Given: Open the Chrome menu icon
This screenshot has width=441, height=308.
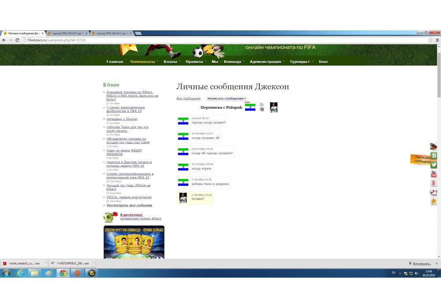Looking at the screenshot, I should (x=437, y=40).
